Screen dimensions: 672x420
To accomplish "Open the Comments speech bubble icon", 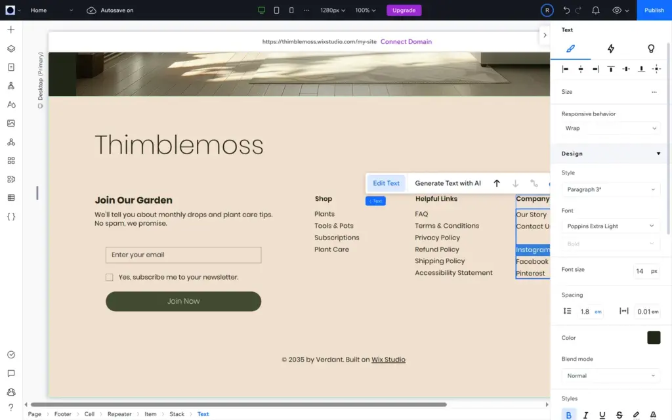I will tap(11, 373).
